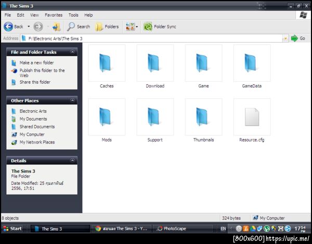Click '324 bytes' in status bar
Image resolution: width=312 pixels, height=244 pixels.
[231, 218]
